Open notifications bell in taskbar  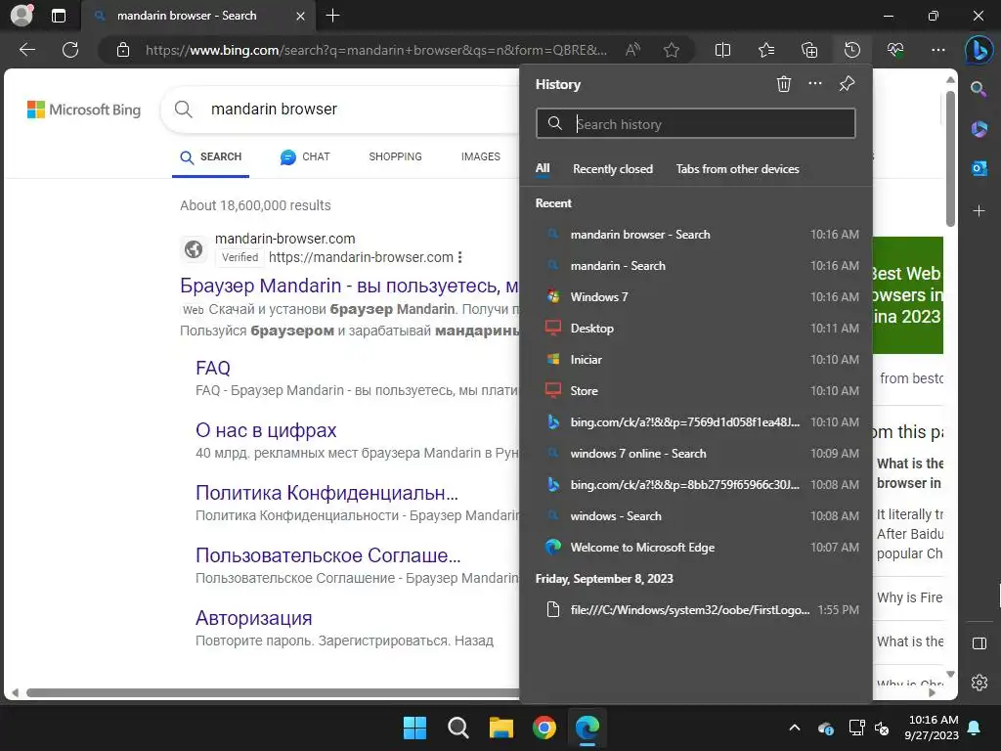[x=975, y=728]
